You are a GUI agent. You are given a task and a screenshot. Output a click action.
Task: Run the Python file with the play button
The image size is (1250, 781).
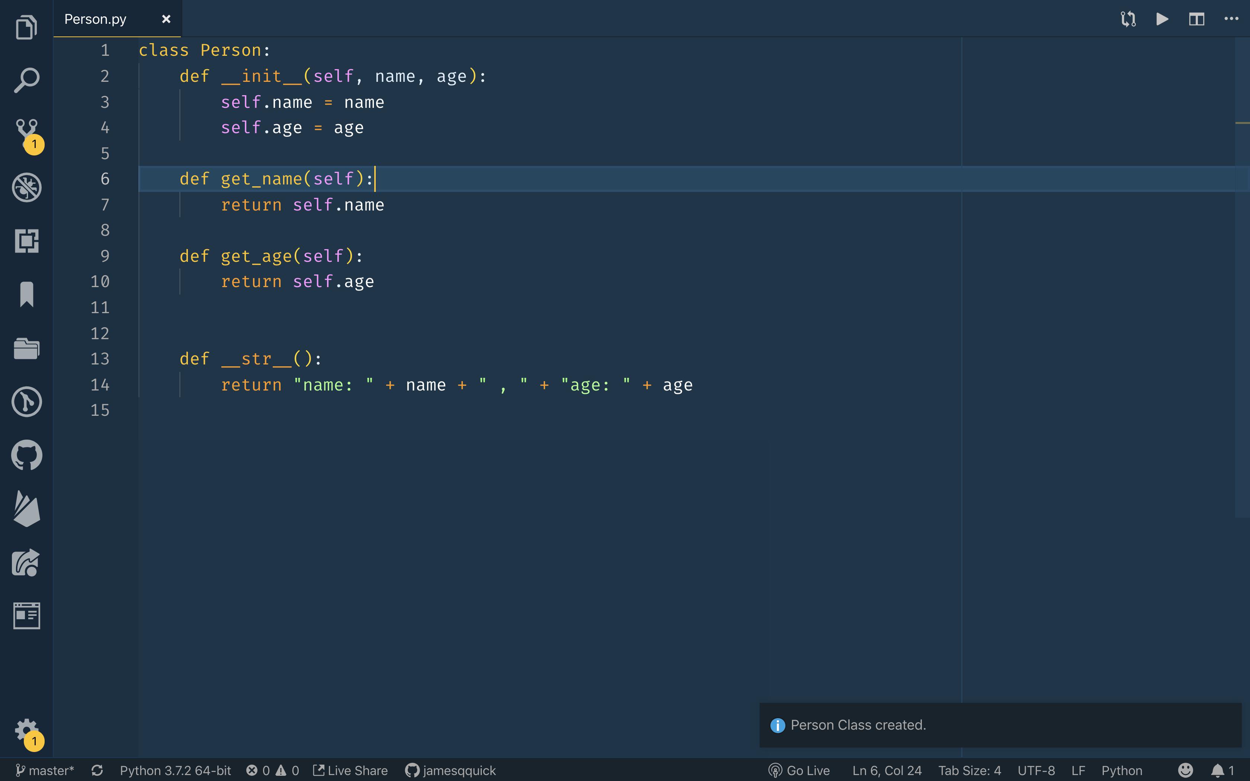(1162, 19)
